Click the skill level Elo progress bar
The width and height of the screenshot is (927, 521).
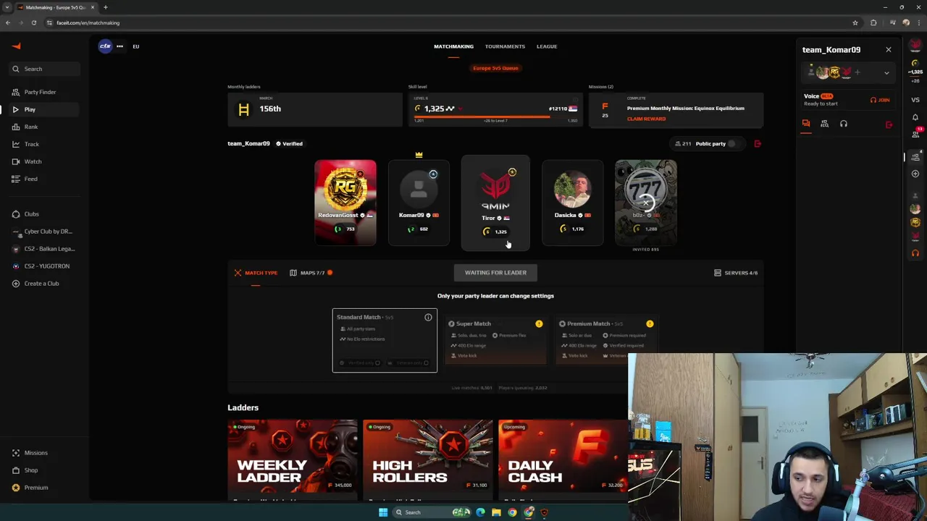[x=495, y=116]
